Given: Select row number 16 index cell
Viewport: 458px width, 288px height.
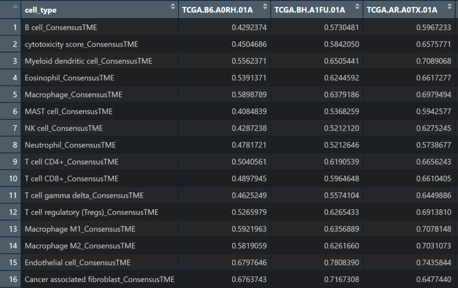Looking at the screenshot, I should click(11, 280).
